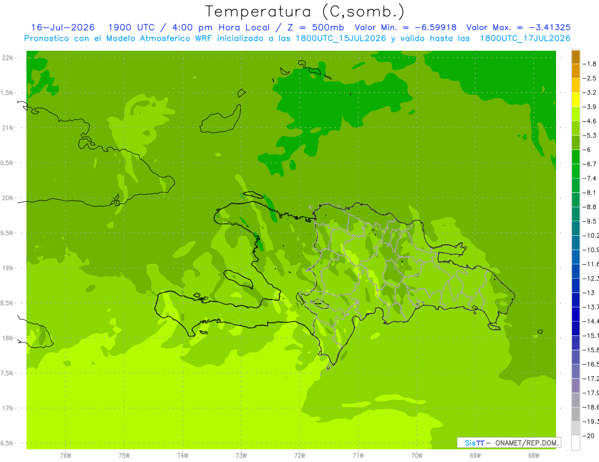
Task: Click the '69W' longitude label
Action: pos(475,455)
